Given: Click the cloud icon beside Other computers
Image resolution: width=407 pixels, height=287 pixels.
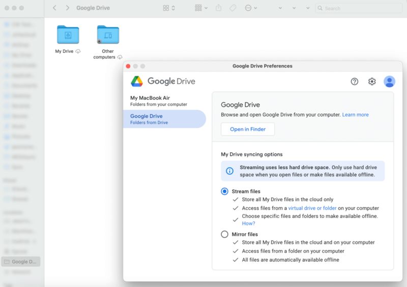Looking at the screenshot, I should [120, 57].
